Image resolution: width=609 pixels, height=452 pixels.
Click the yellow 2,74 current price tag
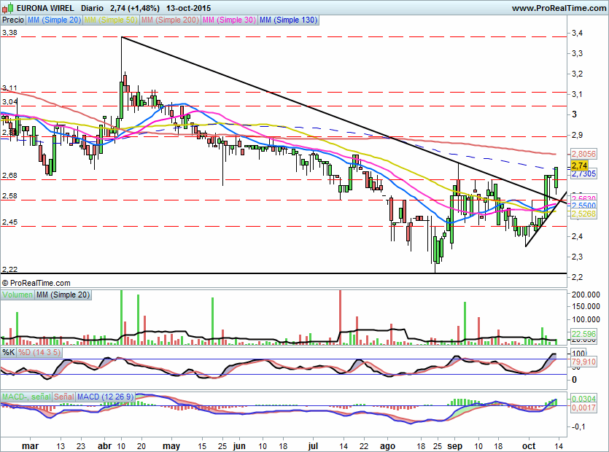[580, 165]
